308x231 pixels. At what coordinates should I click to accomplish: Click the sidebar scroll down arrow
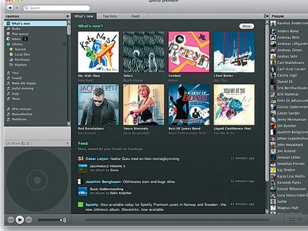point(69,124)
